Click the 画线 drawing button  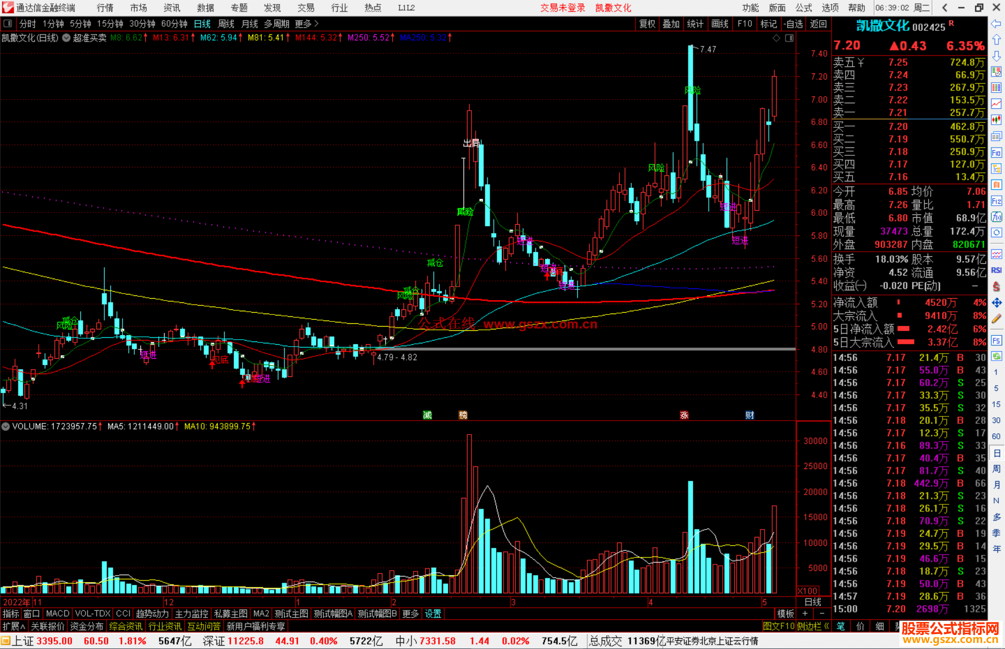click(719, 24)
